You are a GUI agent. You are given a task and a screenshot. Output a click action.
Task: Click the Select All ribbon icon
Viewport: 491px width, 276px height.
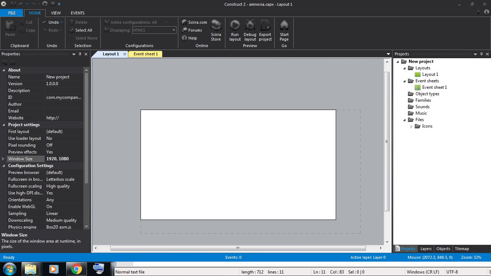point(72,30)
